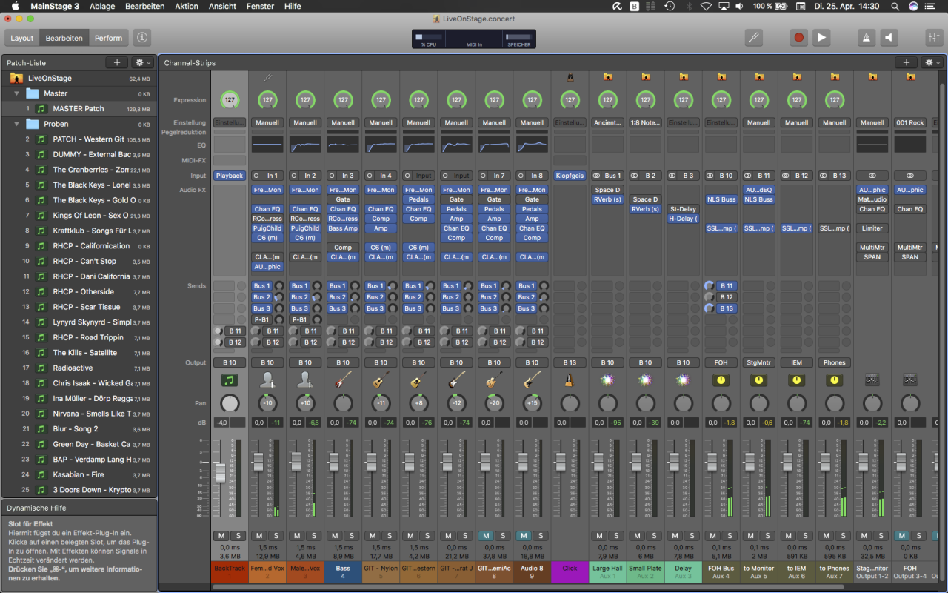The image size is (948, 593).
Task: Open the Channel-Strips gear action menu
Action: coord(932,63)
